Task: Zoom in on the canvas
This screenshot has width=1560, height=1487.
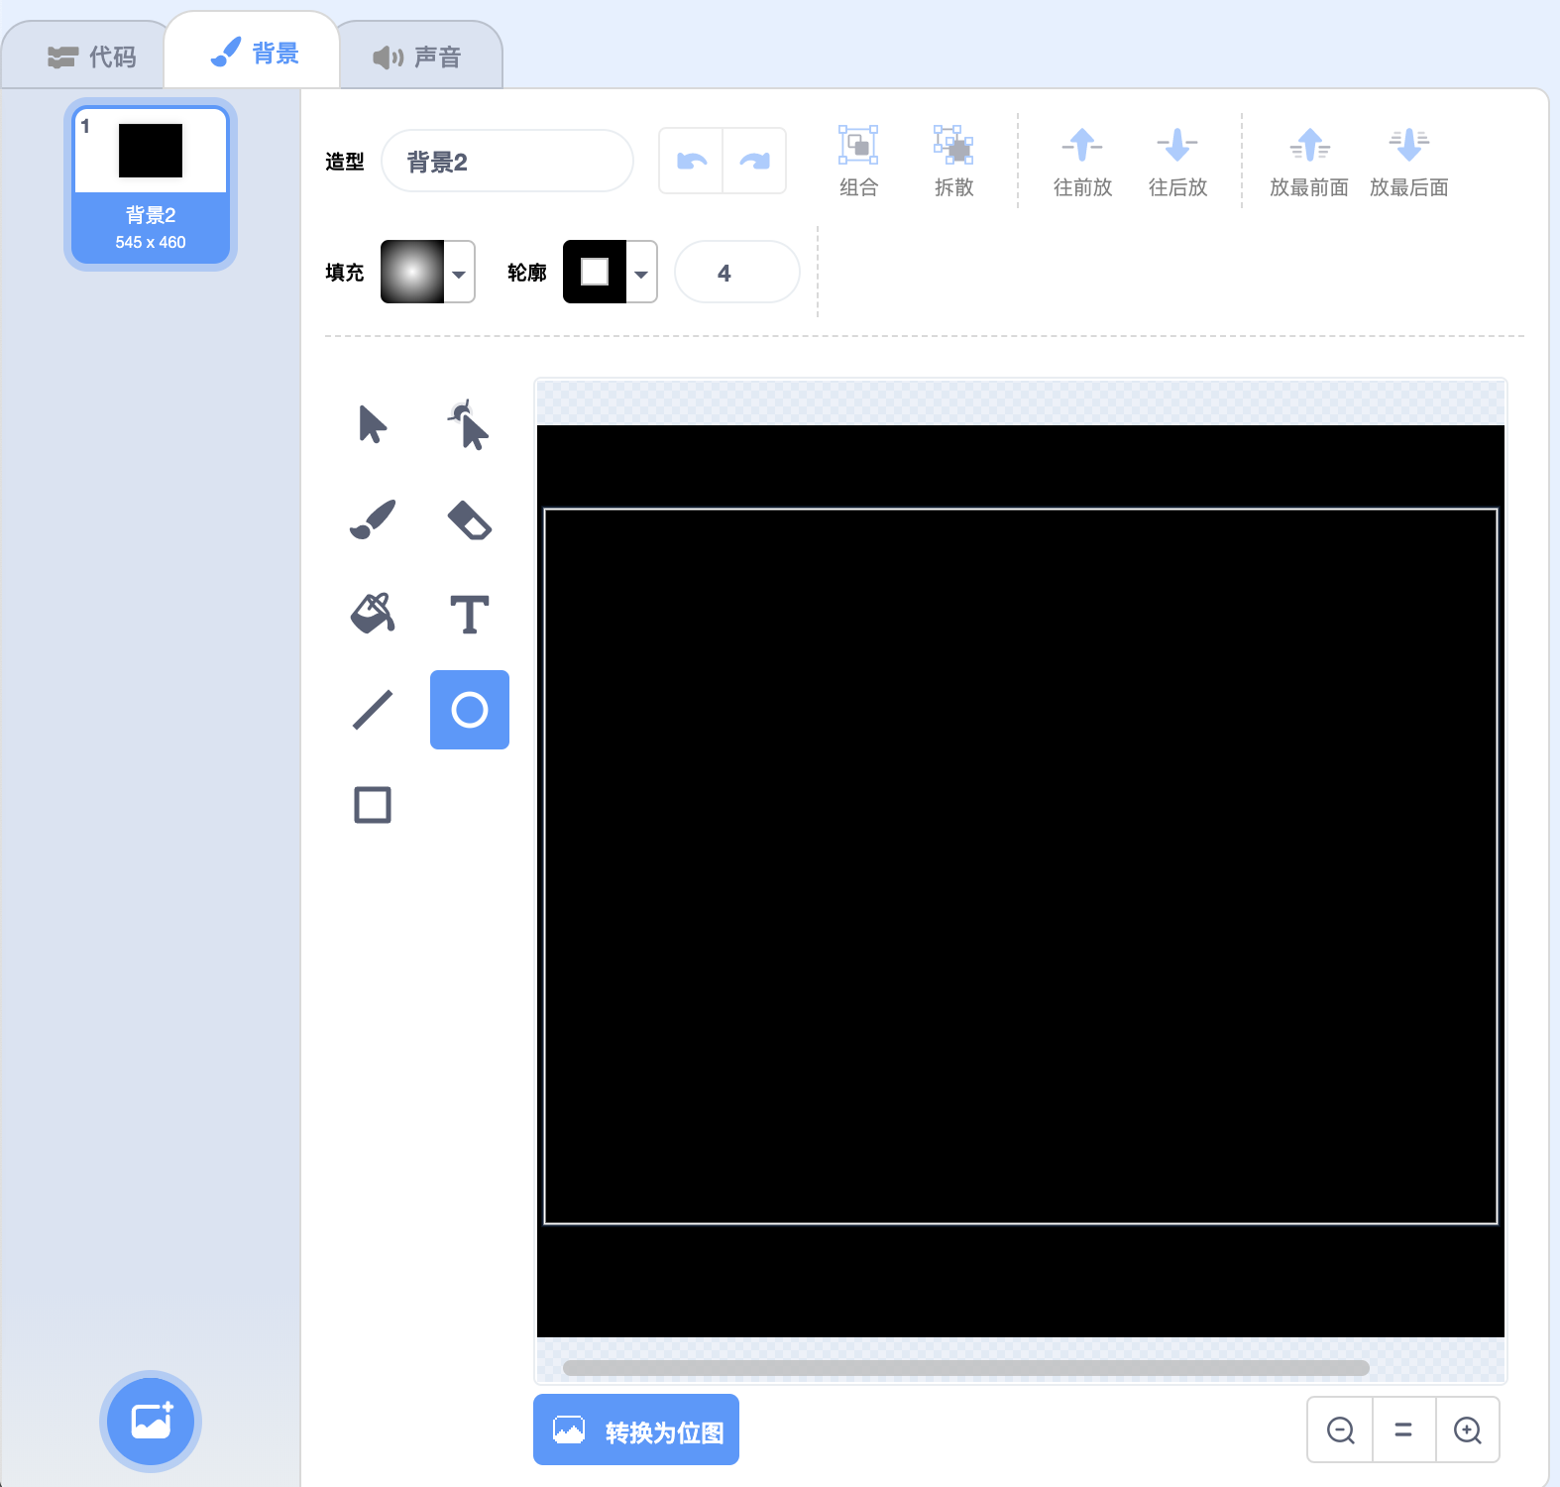Action: (1467, 1430)
